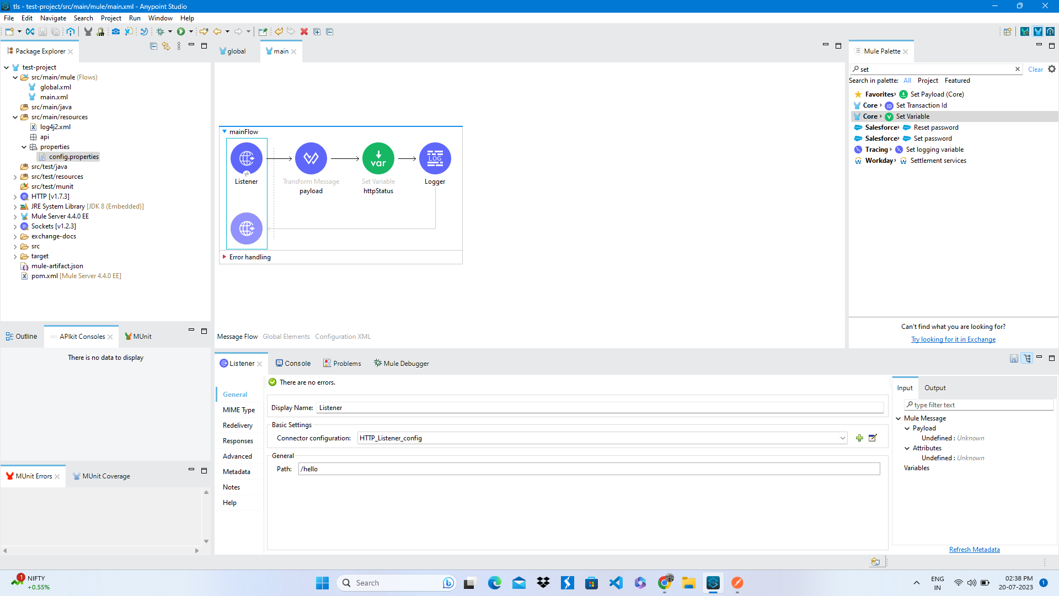This screenshot has width=1059, height=596.
Task: Open the Mule Palette settings gear
Action: pos(1052,69)
